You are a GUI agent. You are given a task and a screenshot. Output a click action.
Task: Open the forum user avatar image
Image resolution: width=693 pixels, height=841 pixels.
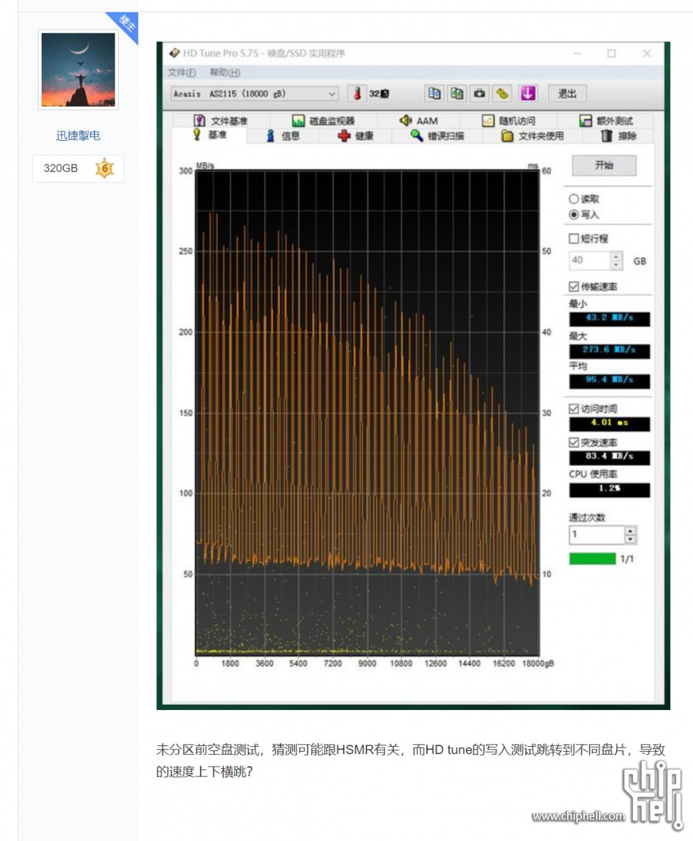coord(78,69)
